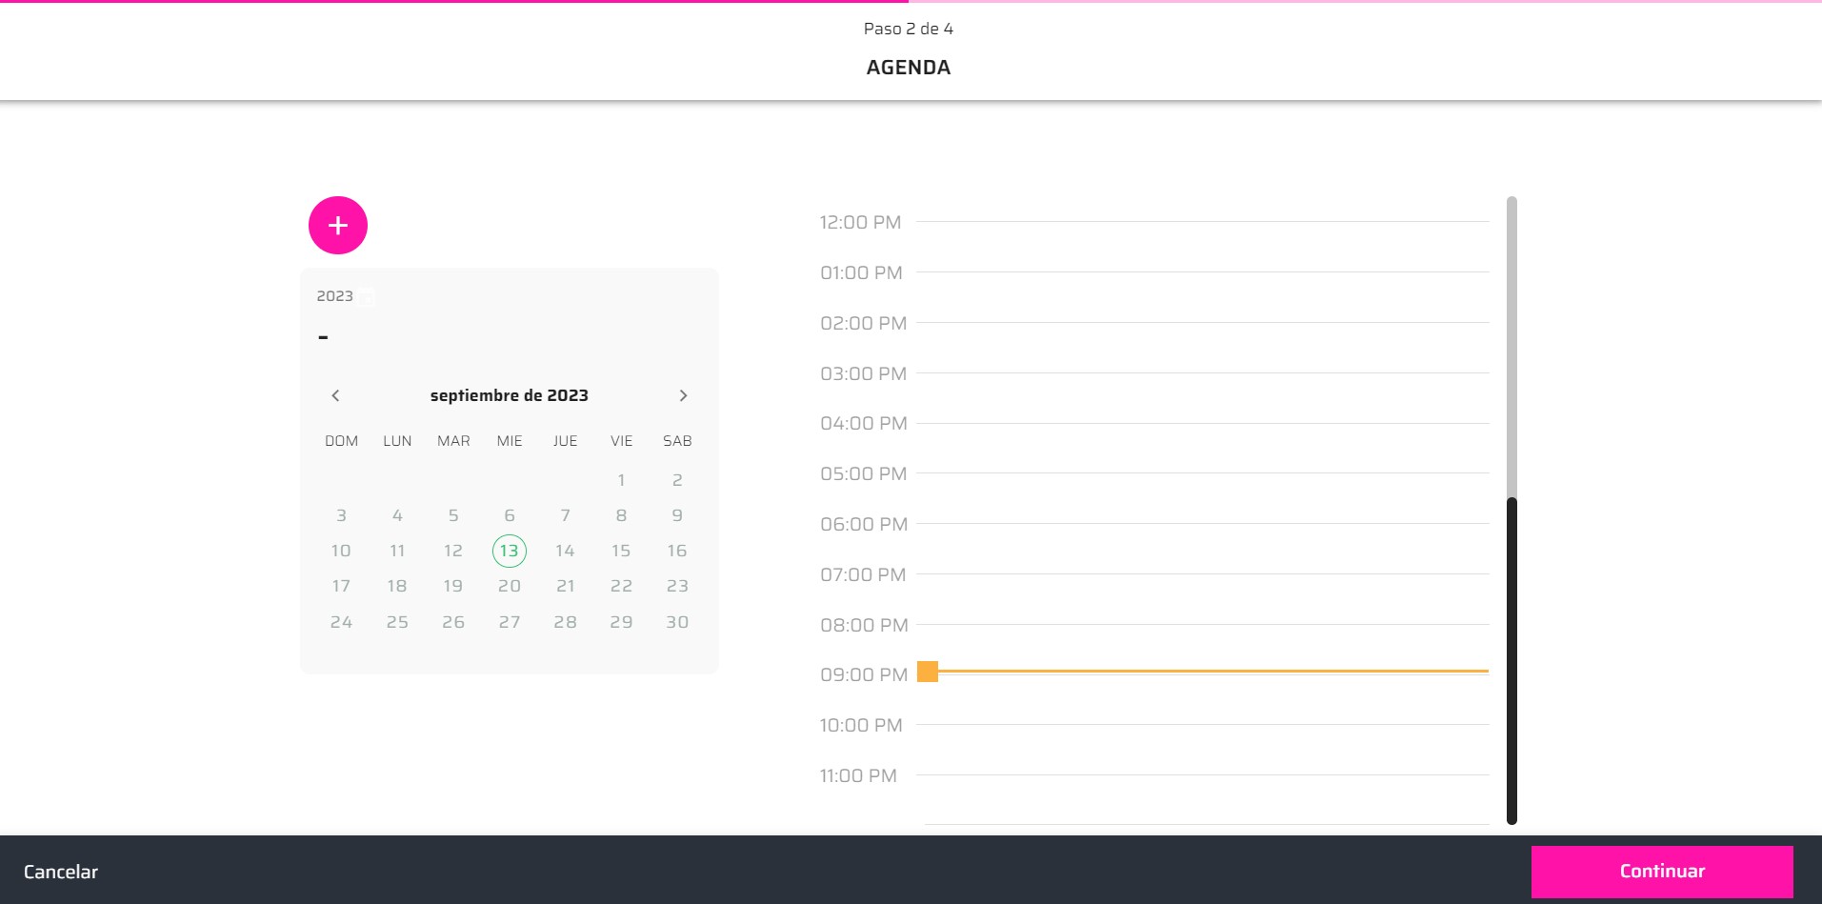Select day 25 in calendar
This screenshot has width=1822, height=904.
tap(397, 622)
